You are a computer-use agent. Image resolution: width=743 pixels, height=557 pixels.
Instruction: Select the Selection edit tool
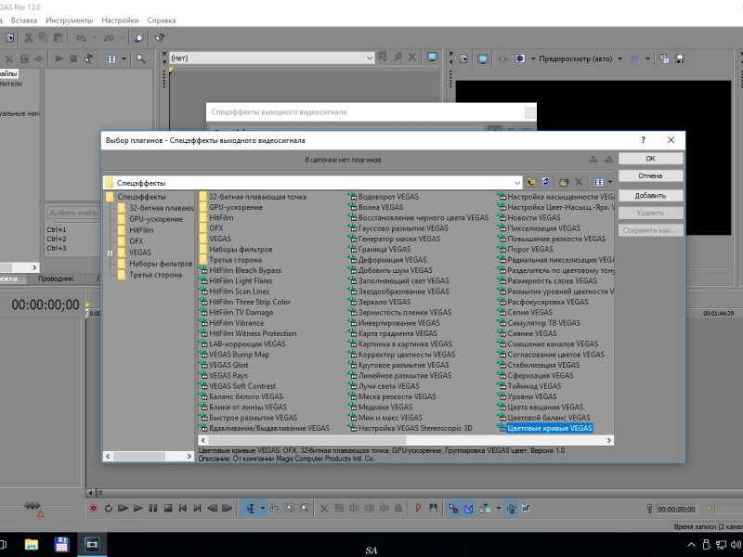click(x=290, y=508)
